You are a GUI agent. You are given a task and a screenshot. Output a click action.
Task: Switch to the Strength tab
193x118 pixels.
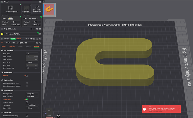tap(12, 46)
